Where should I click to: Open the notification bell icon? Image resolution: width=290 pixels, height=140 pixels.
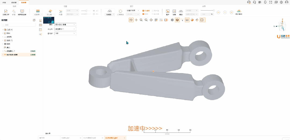coord(265,2)
